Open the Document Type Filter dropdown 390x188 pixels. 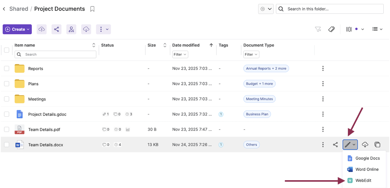(251, 55)
